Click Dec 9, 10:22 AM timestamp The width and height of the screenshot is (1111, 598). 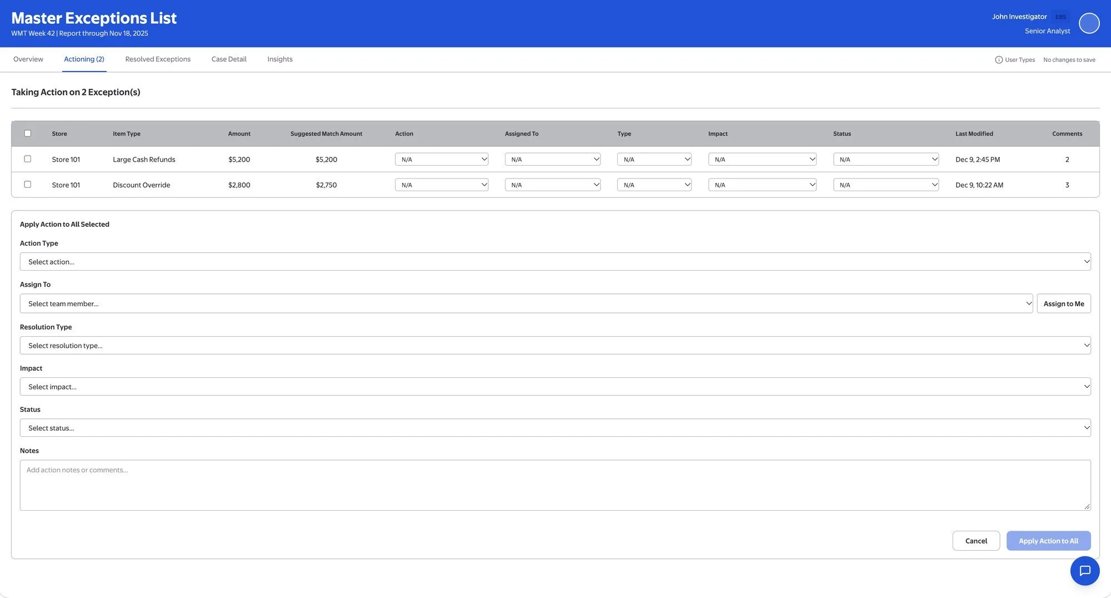[x=979, y=185]
